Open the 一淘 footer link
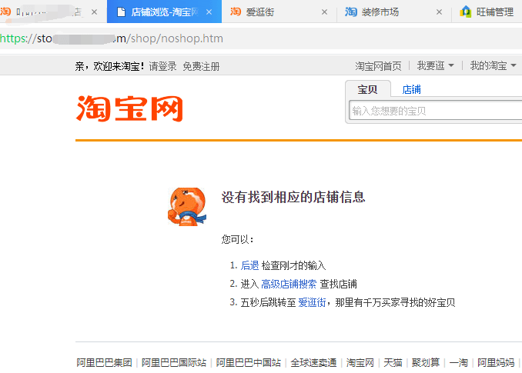Screen dimensions: 522x373 [x=458, y=362]
